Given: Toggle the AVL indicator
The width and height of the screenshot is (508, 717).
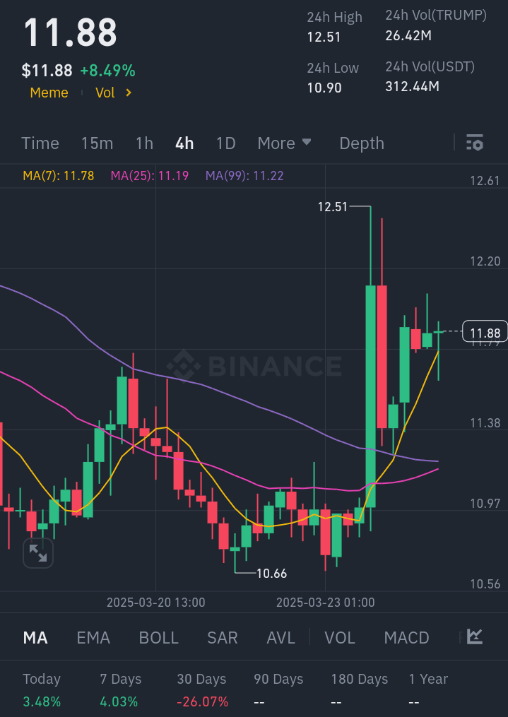Looking at the screenshot, I should [280, 637].
